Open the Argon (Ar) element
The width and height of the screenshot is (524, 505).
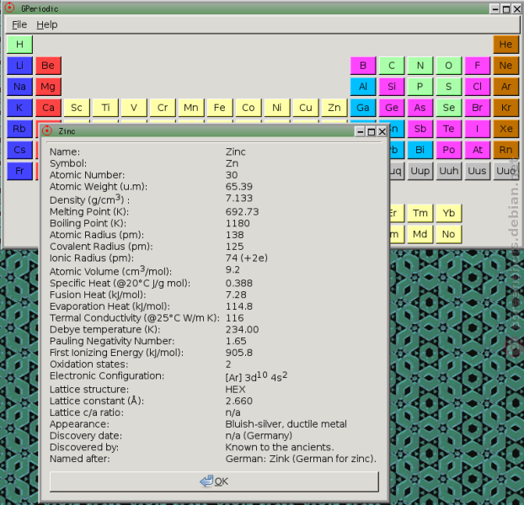pyautogui.click(x=505, y=87)
